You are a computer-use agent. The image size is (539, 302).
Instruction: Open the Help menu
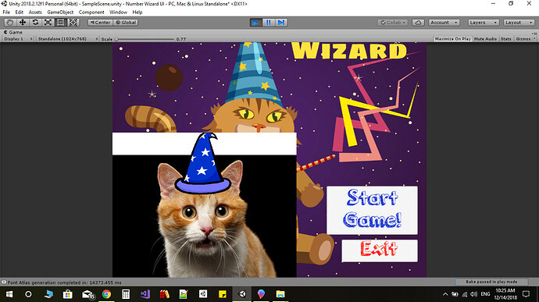click(x=137, y=12)
